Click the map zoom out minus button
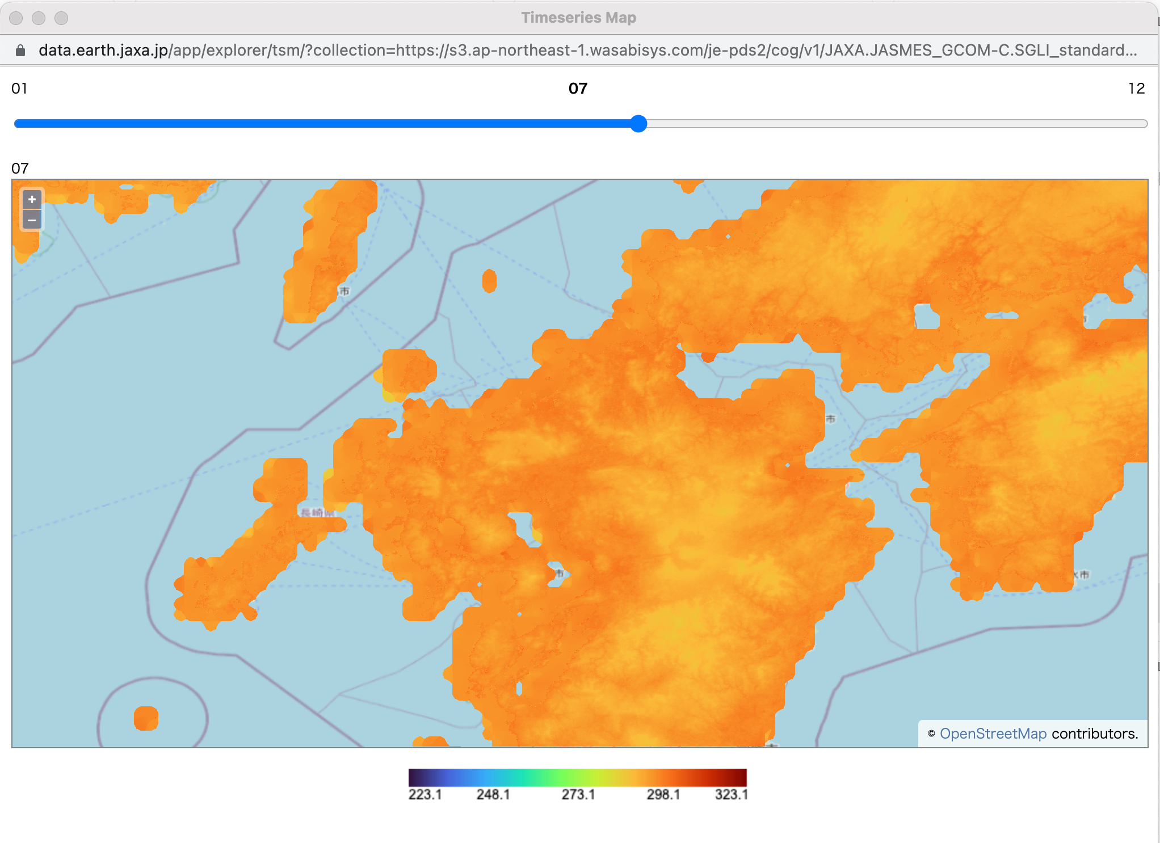Image resolution: width=1160 pixels, height=843 pixels. [x=32, y=220]
